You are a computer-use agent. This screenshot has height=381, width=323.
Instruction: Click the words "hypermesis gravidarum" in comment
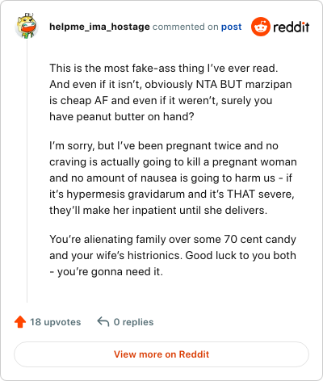tap(125, 194)
